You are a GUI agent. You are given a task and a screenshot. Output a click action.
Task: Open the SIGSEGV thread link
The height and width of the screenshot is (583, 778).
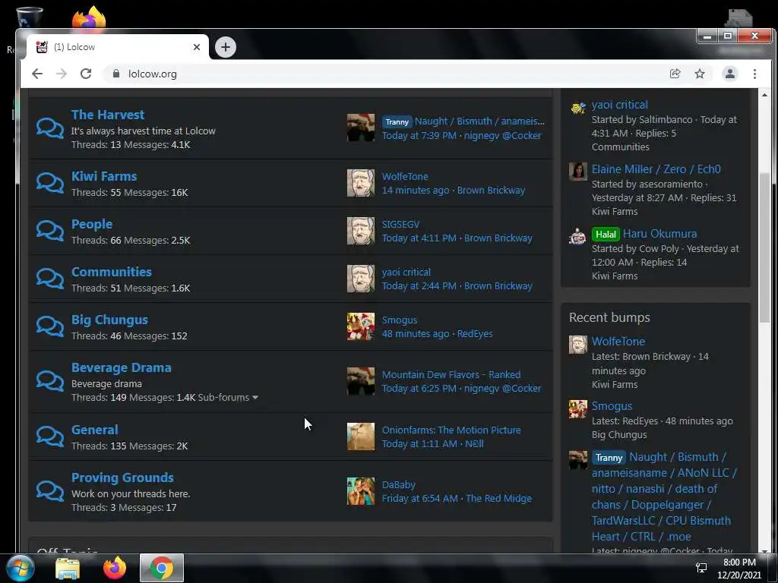[401, 225]
